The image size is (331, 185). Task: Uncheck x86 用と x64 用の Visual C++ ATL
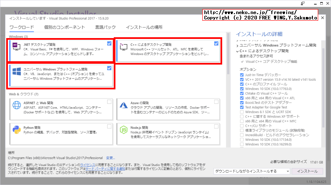tap(242, 98)
